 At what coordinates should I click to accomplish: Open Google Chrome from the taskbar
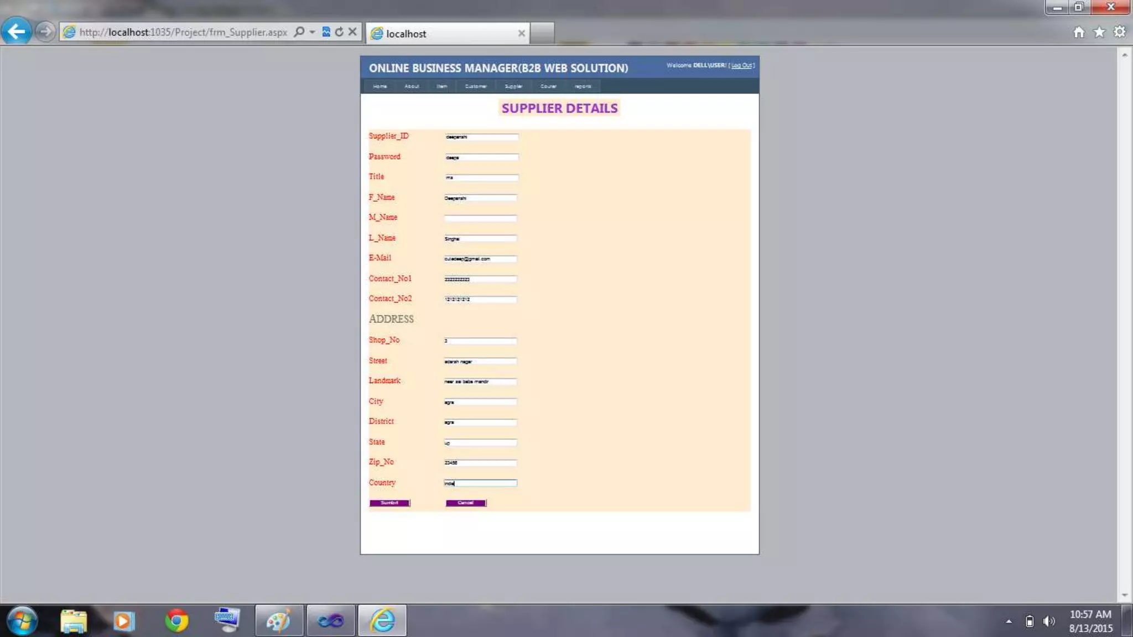pyautogui.click(x=176, y=620)
